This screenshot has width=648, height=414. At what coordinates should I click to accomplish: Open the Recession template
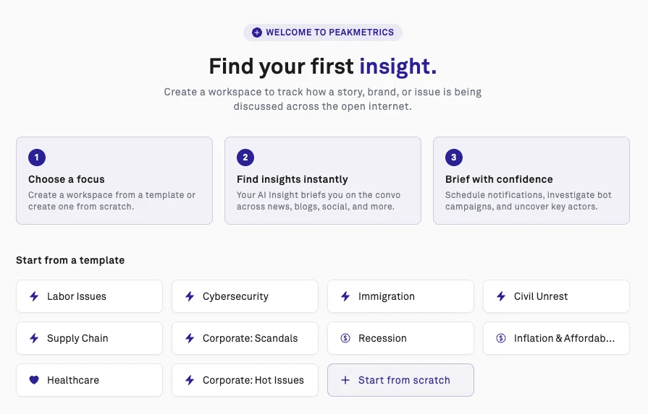tap(400, 338)
